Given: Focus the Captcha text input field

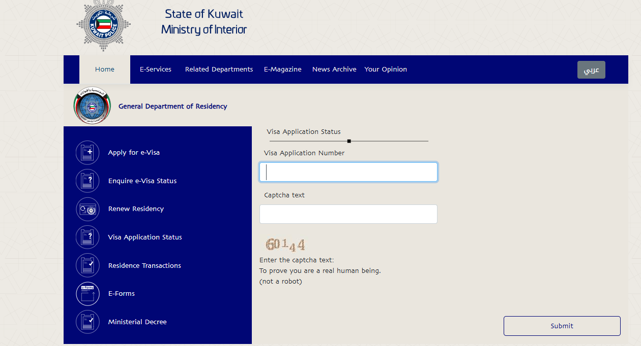Looking at the screenshot, I should pyautogui.click(x=348, y=214).
